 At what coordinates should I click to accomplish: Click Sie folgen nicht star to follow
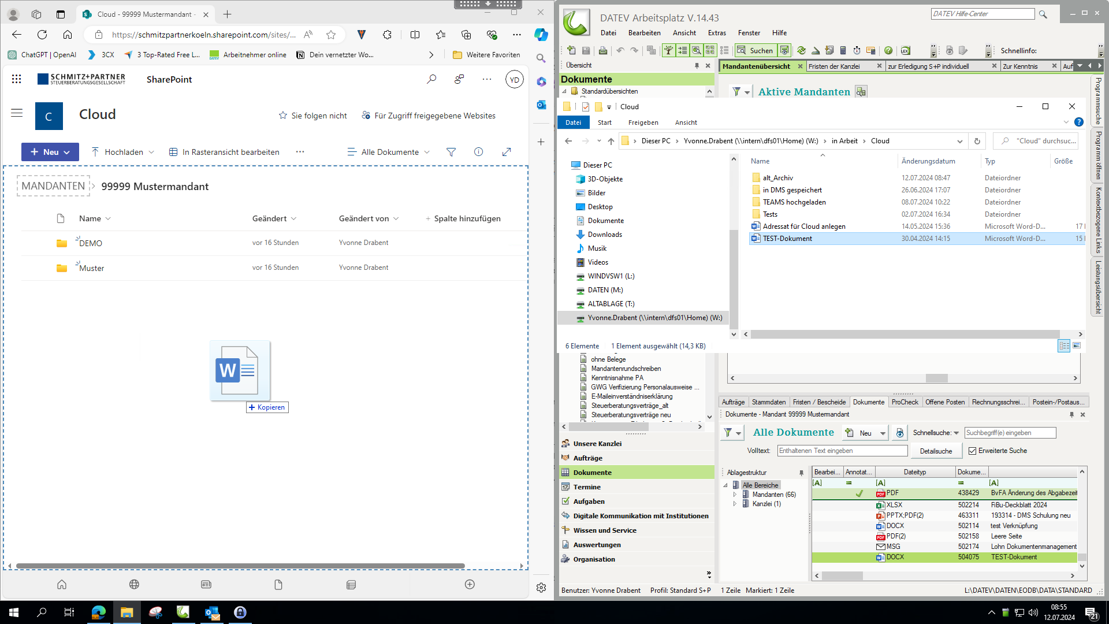pos(283,116)
